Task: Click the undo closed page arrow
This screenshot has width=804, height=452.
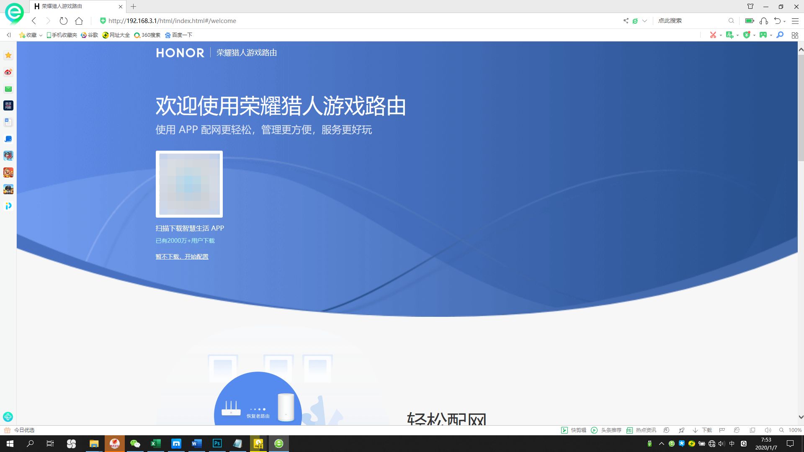Action: click(777, 21)
